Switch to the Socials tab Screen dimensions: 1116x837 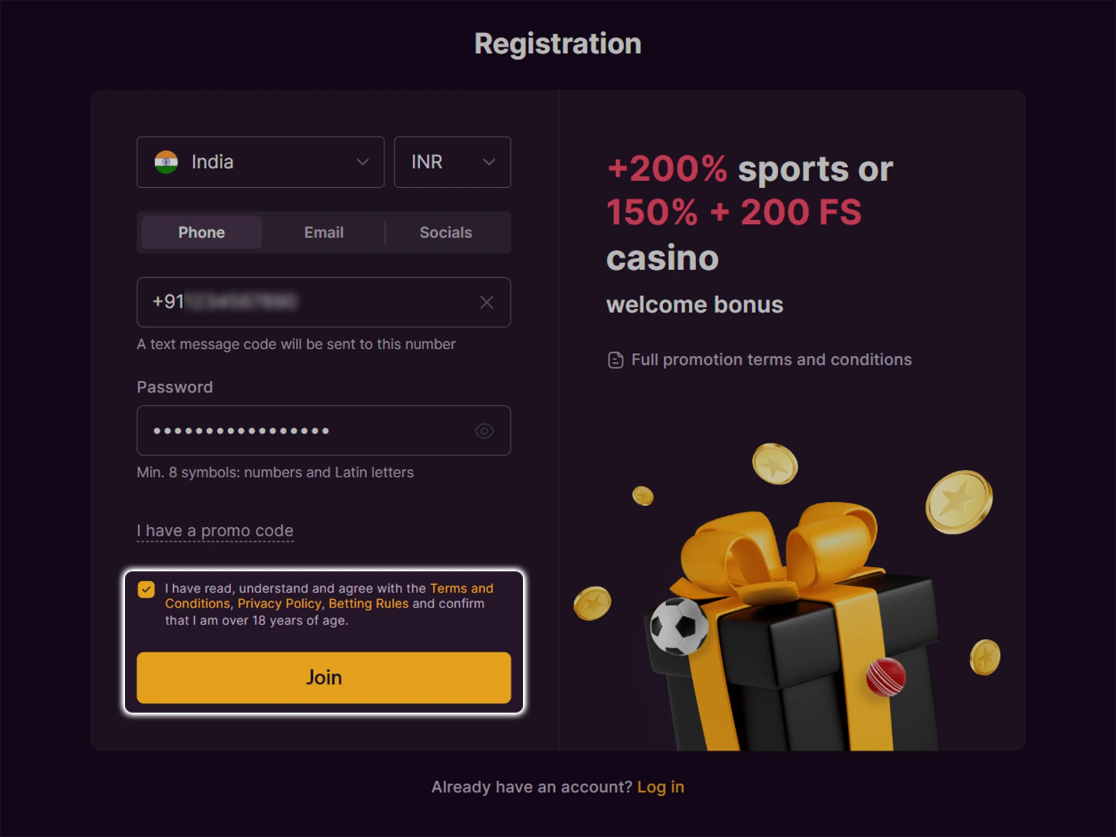point(445,232)
